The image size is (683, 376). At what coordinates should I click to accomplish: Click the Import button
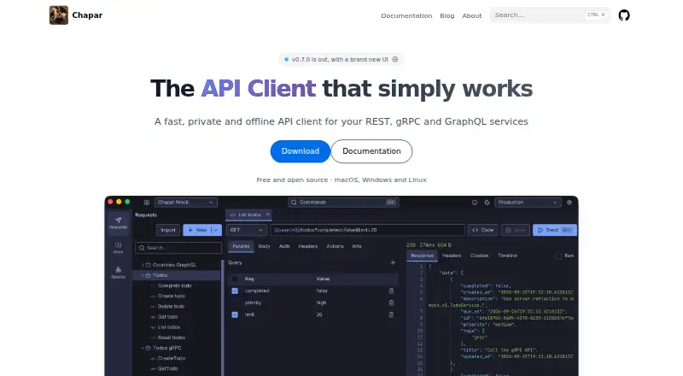pos(168,230)
